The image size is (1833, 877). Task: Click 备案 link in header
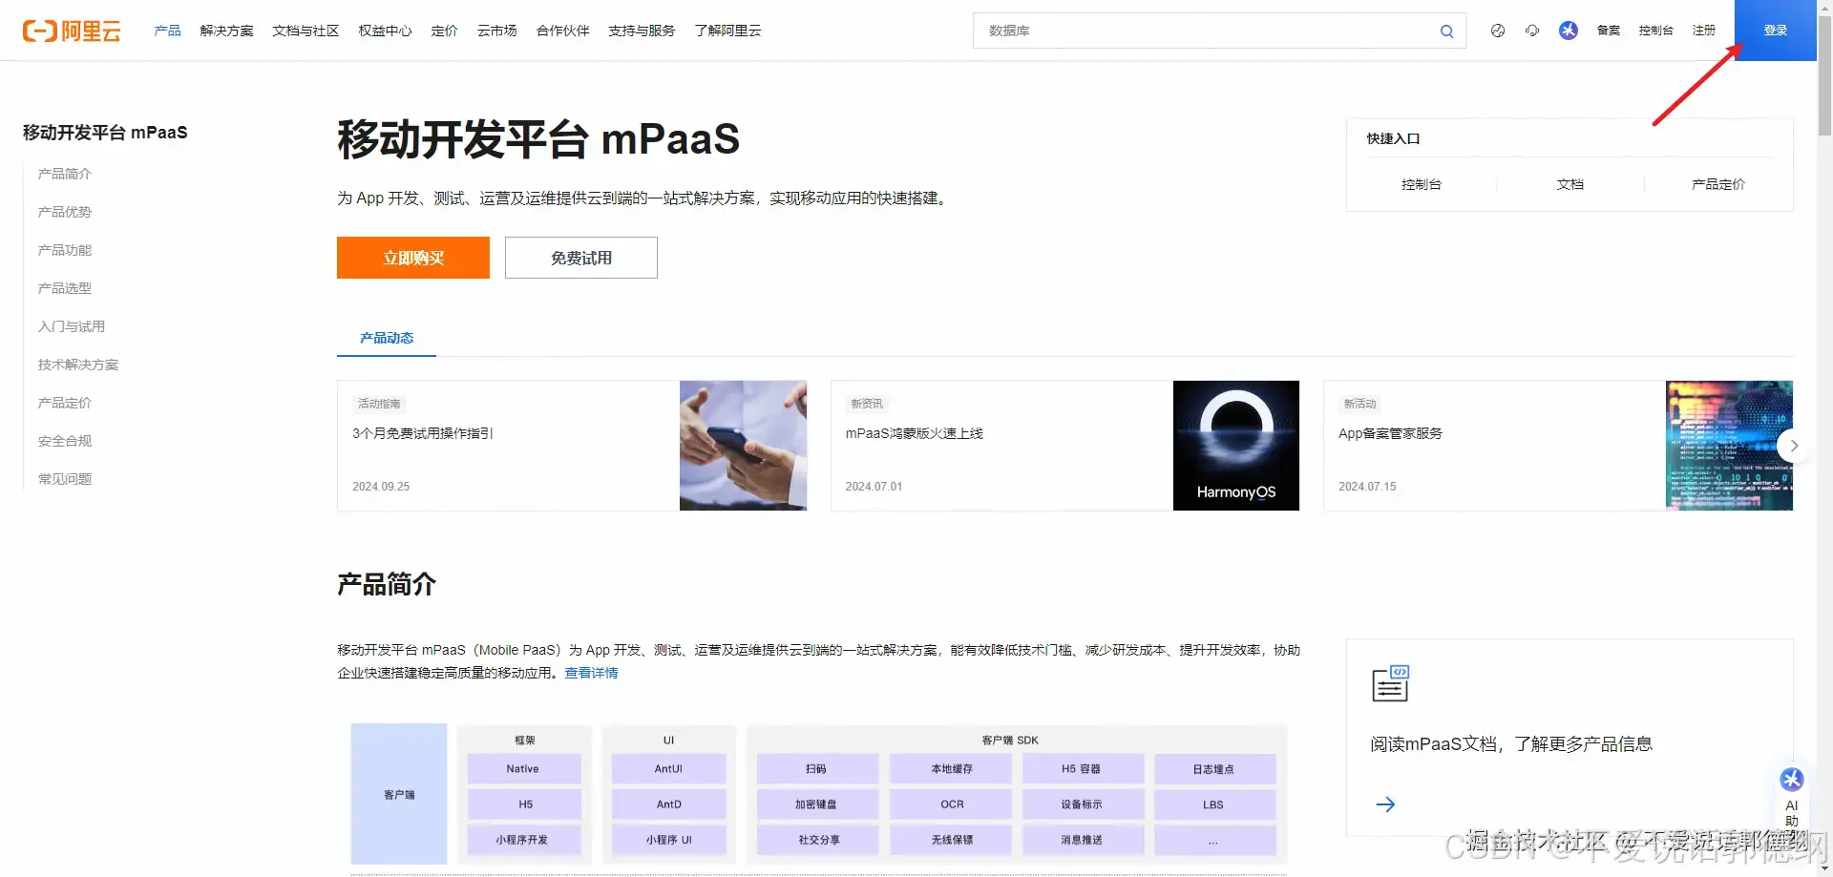(x=1609, y=31)
